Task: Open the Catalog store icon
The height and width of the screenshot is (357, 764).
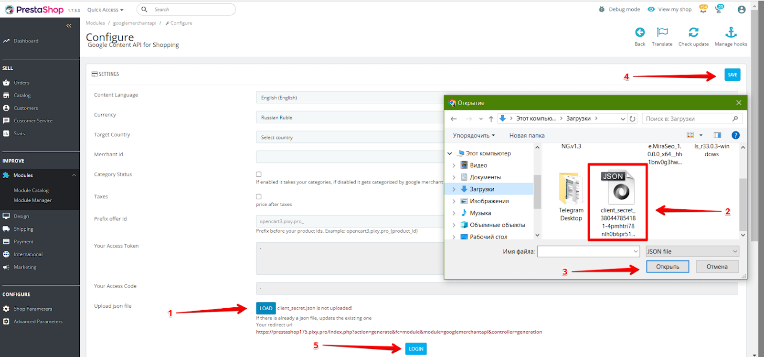Action: coord(6,96)
